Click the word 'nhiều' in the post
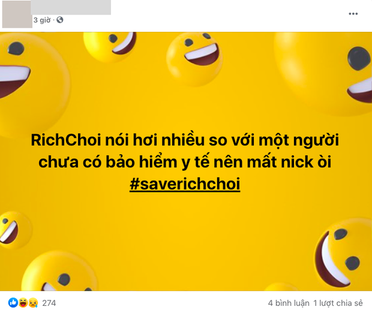The height and width of the screenshot is (313, 372). click(x=183, y=140)
